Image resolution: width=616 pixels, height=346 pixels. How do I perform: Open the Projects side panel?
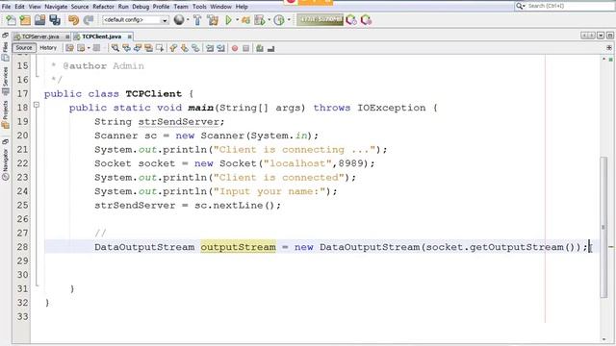6,114
